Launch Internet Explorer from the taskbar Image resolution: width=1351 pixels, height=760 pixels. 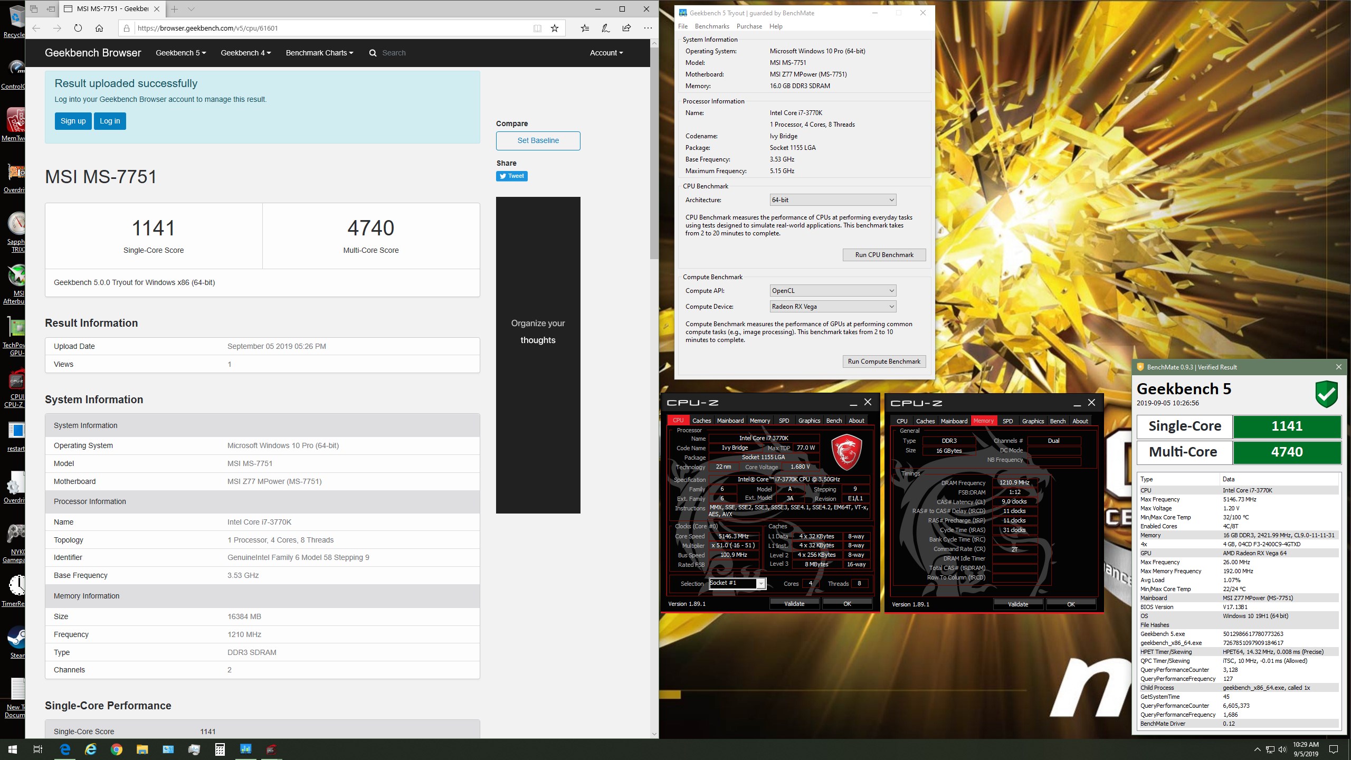point(91,749)
